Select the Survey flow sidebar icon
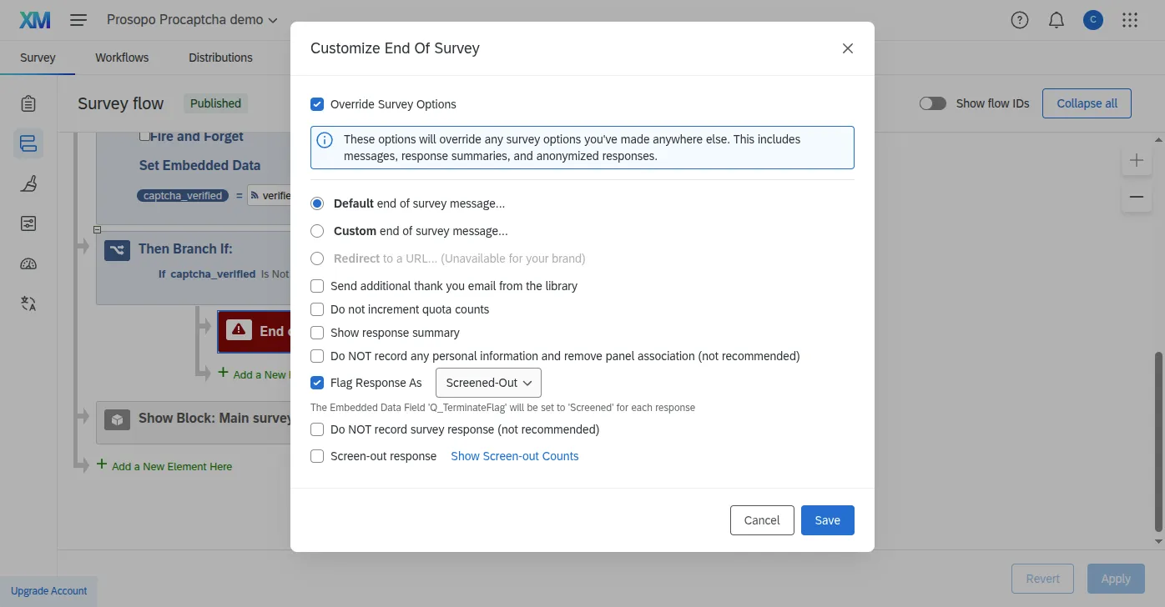 pos(28,143)
